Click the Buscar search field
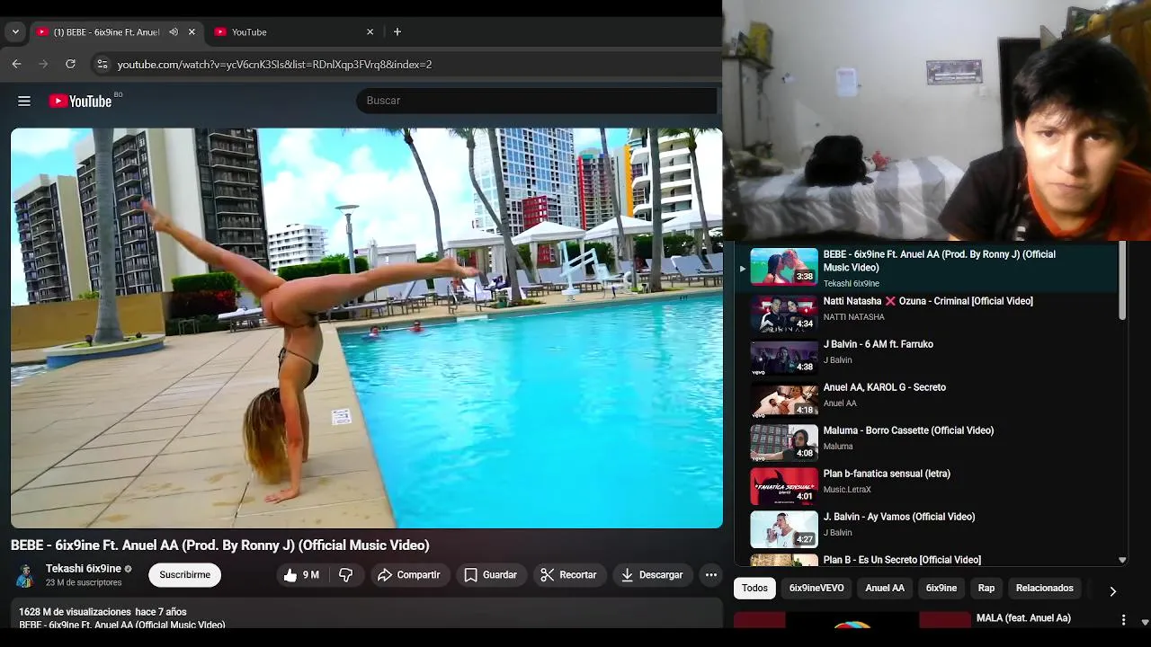This screenshot has height=647, width=1151. pos(538,100)
